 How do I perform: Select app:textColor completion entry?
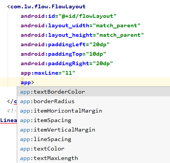tap(93, 149)
